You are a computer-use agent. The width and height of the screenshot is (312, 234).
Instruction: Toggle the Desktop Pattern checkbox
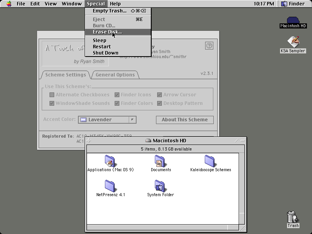[160, 103]
